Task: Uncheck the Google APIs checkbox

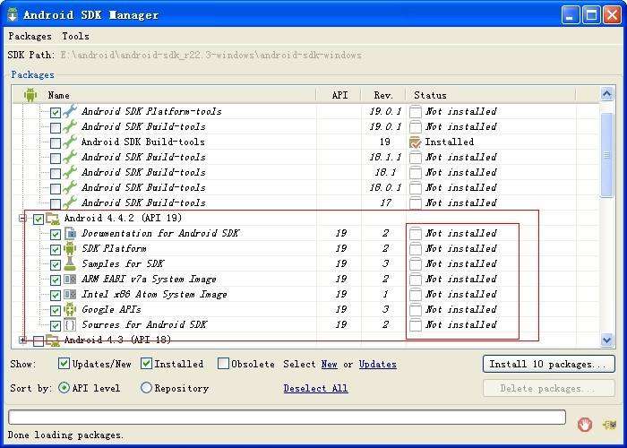Action: 56,310
